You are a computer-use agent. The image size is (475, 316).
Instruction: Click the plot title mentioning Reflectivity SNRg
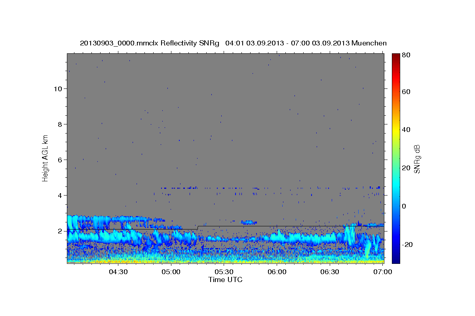click(233, 43)
